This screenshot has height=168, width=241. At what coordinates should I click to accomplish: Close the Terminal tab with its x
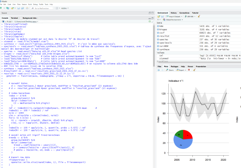19,18
